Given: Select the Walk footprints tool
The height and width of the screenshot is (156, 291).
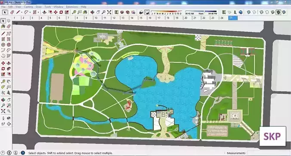Looking at the screenshot, I should coord(3,124).
